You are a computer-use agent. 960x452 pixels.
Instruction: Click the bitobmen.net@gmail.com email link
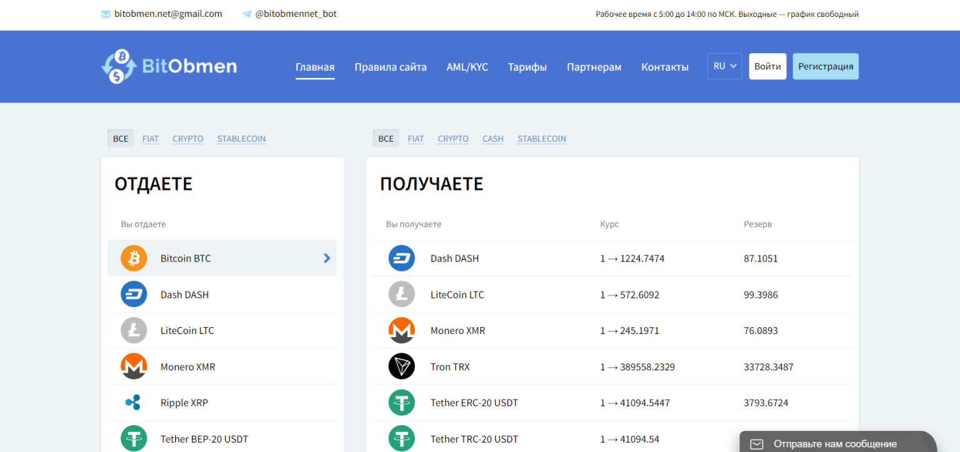click(168, 14)
